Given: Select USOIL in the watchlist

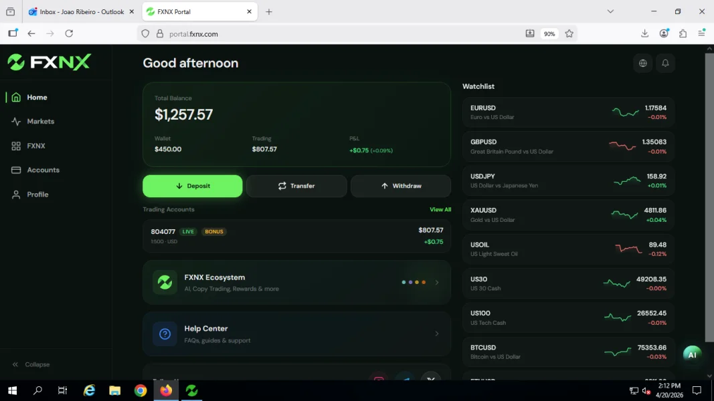Looking at the screenshot, I should [568, 249].
